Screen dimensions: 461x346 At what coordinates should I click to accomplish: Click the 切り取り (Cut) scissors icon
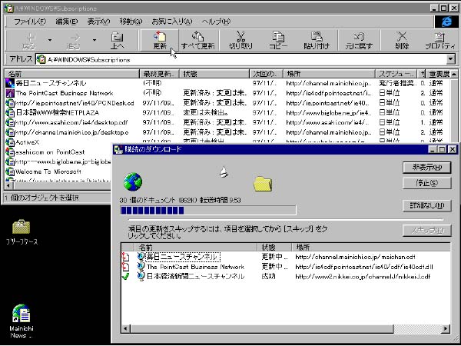240,37
